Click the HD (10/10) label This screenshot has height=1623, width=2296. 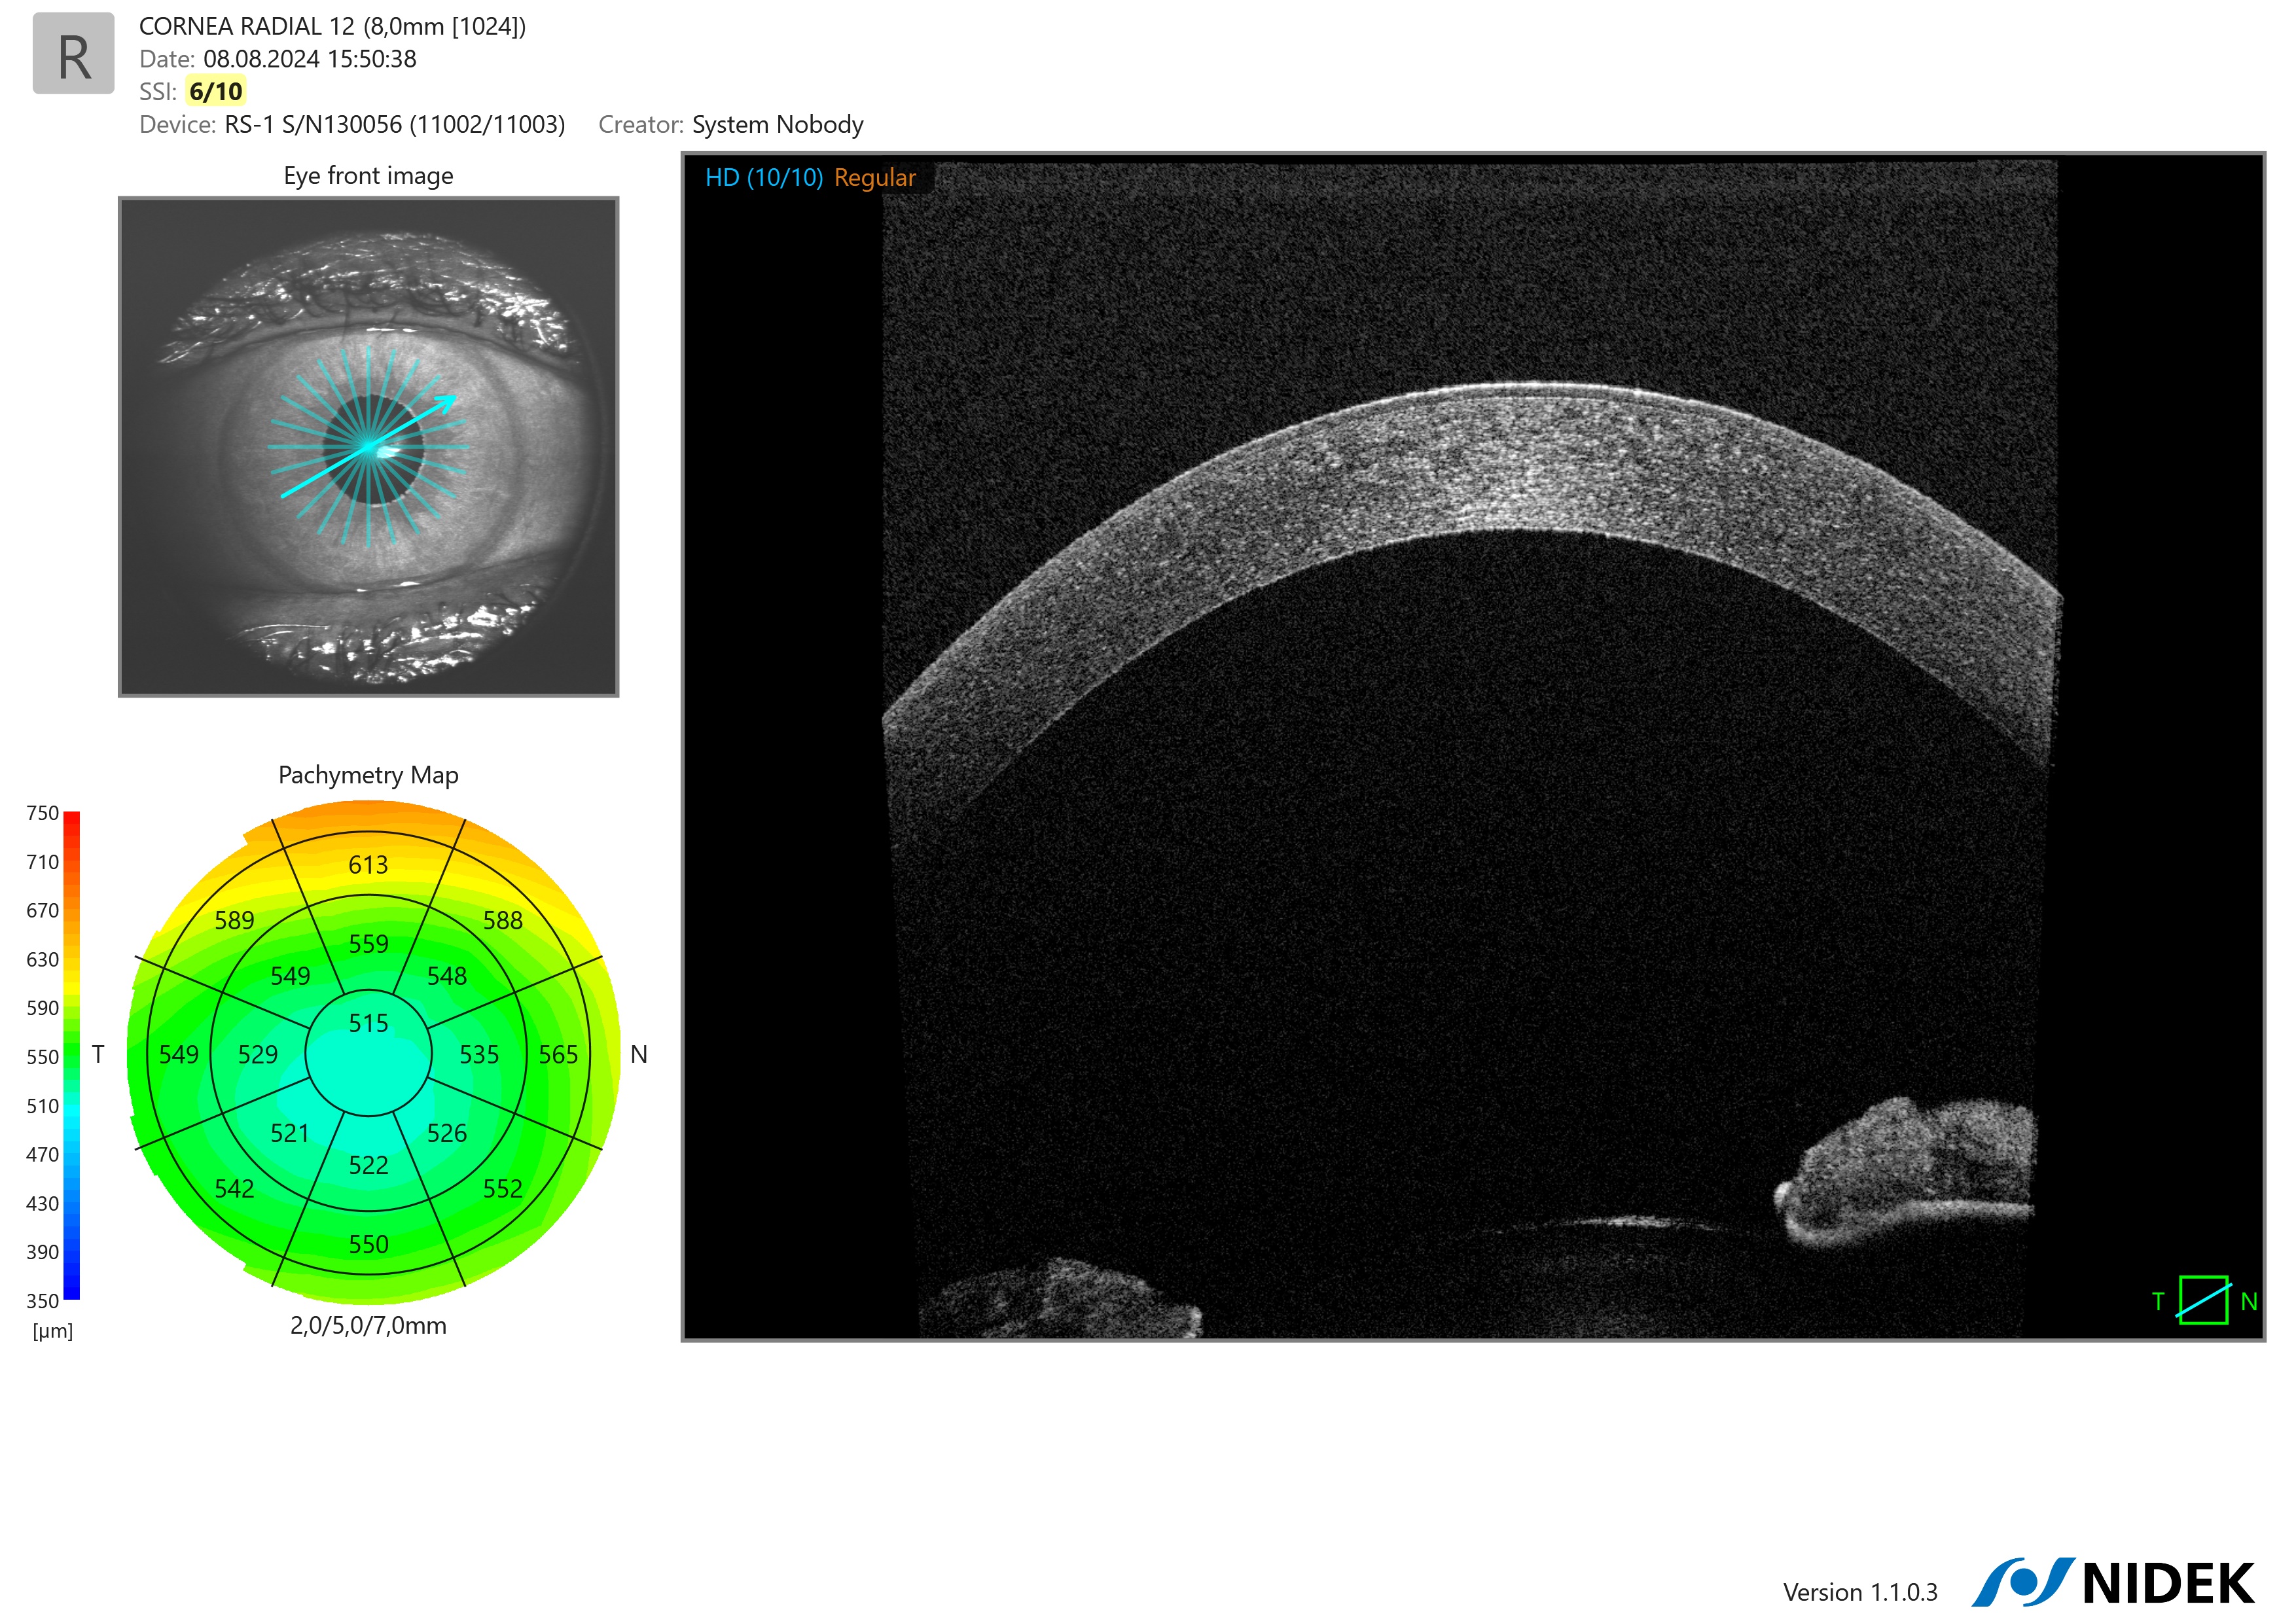pyautogui.click(x=764, y=178)
